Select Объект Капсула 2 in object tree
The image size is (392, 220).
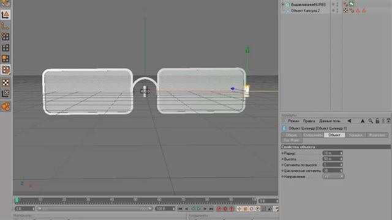point(305,10)
